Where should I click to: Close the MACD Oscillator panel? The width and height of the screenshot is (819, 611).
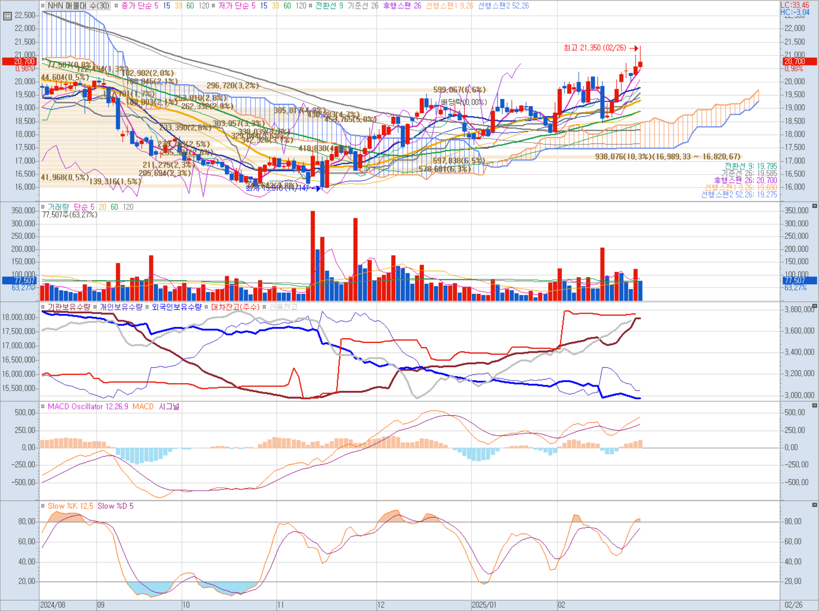815,405
